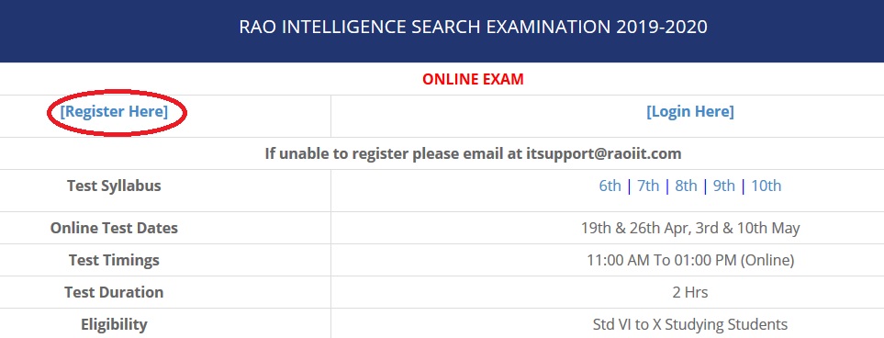
Task: Open the Login Here link
Action: [x=690, y=111]
